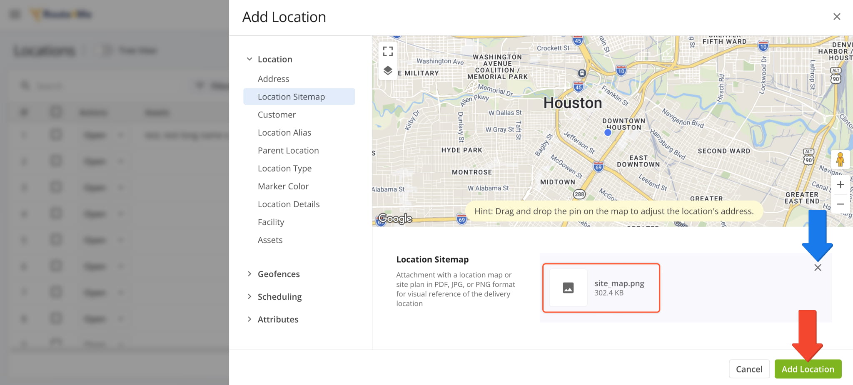Zoom in on the map

tap(841, 184)
